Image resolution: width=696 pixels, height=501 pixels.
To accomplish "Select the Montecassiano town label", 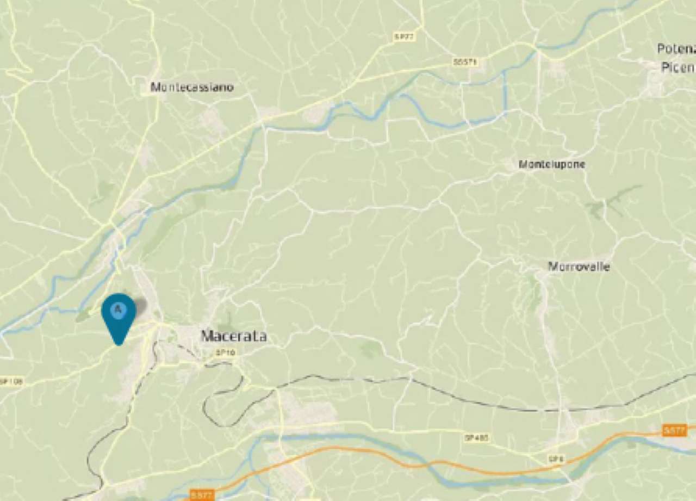I will [x=192, y=87].
